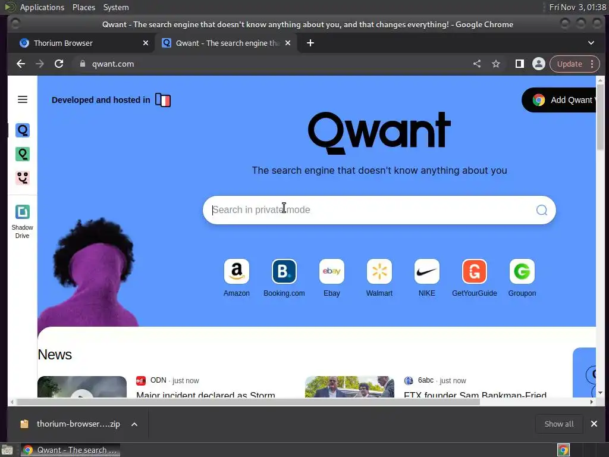The image size is (609, 457).
Task: Expand the tab search chevron
Action: click(x=591, y=43)
